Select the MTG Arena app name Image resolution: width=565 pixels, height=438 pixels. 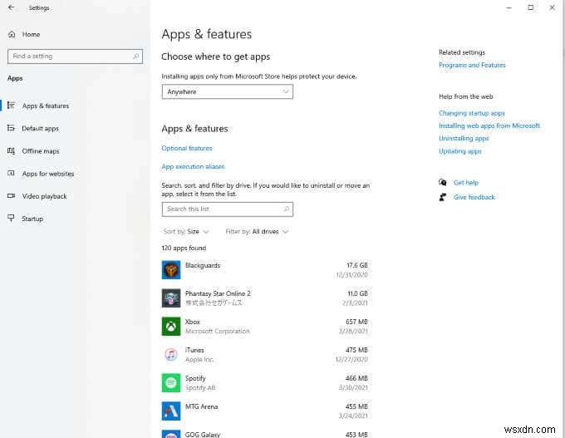tap(201, 406)
